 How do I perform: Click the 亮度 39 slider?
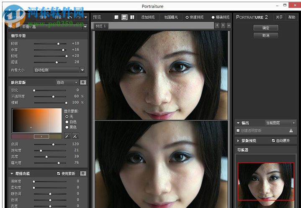tap(50, 157)
